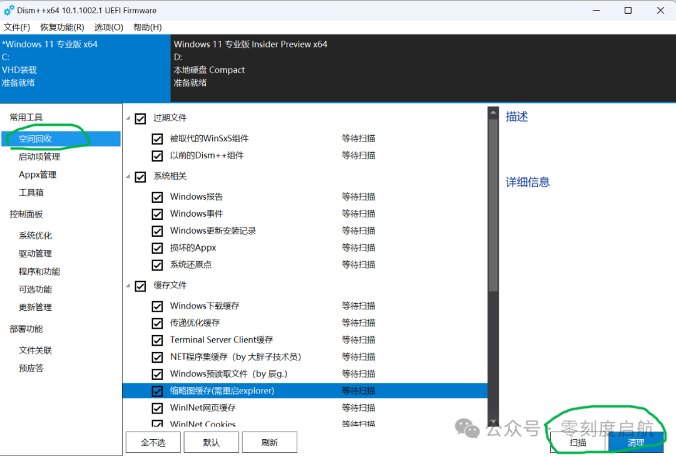Collapse the 缓存文件 group arrow

pos(128,285)
